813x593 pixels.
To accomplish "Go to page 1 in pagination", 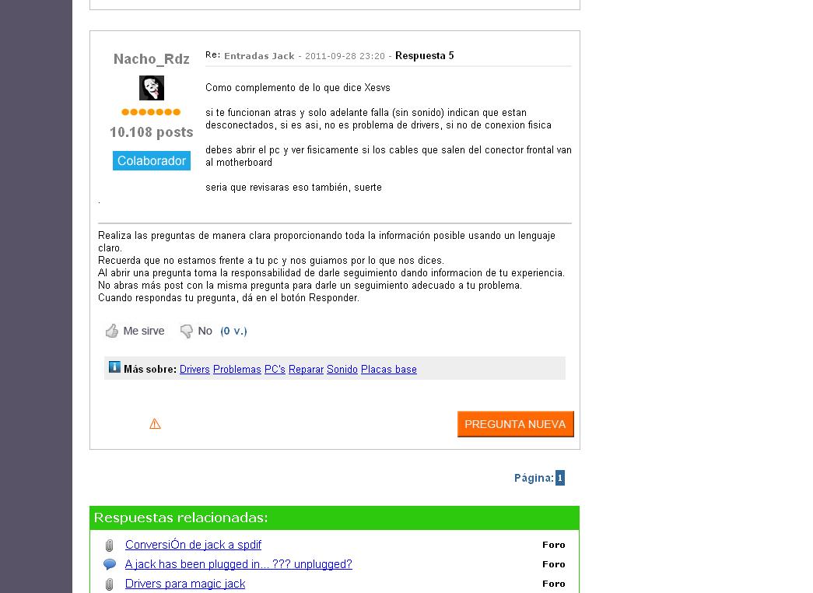I will [x=560, y=478].
